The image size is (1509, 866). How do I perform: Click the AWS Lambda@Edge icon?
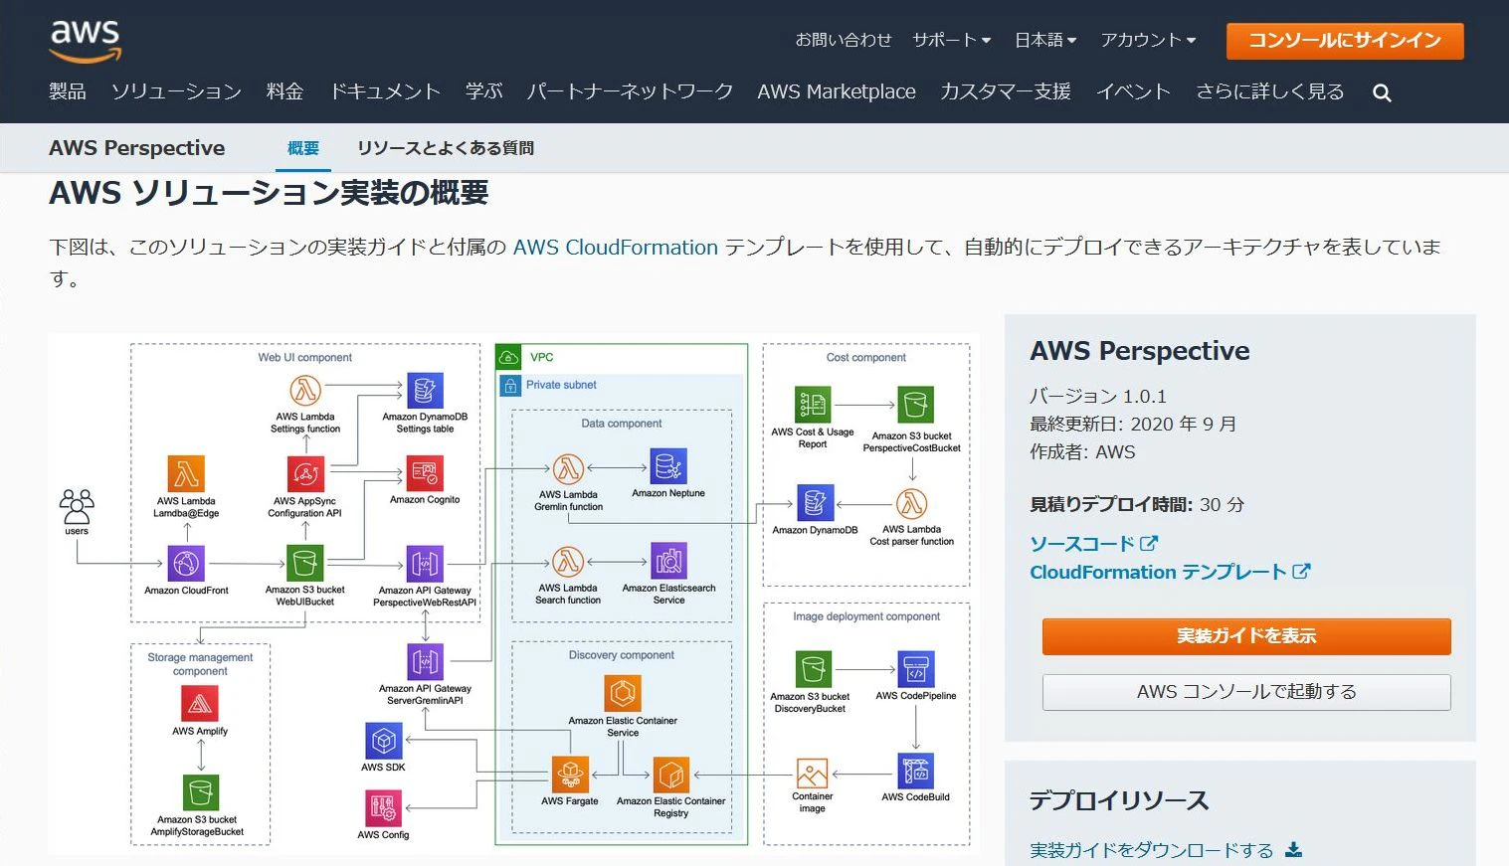click(186, 473)
